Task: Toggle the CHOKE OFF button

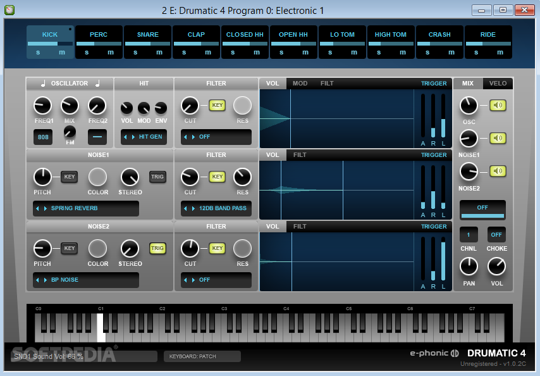Action: pos(496,235)
